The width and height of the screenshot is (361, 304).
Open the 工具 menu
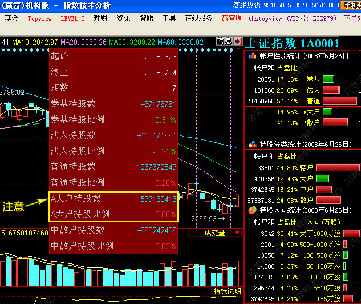169,18
